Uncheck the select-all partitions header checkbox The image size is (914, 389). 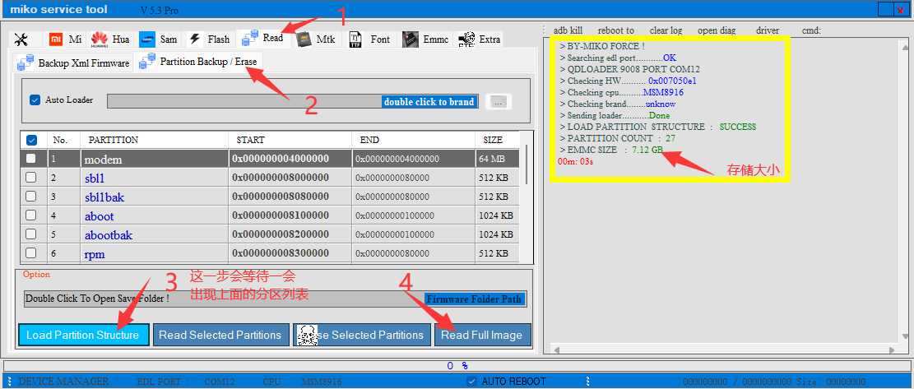[31, 140]
